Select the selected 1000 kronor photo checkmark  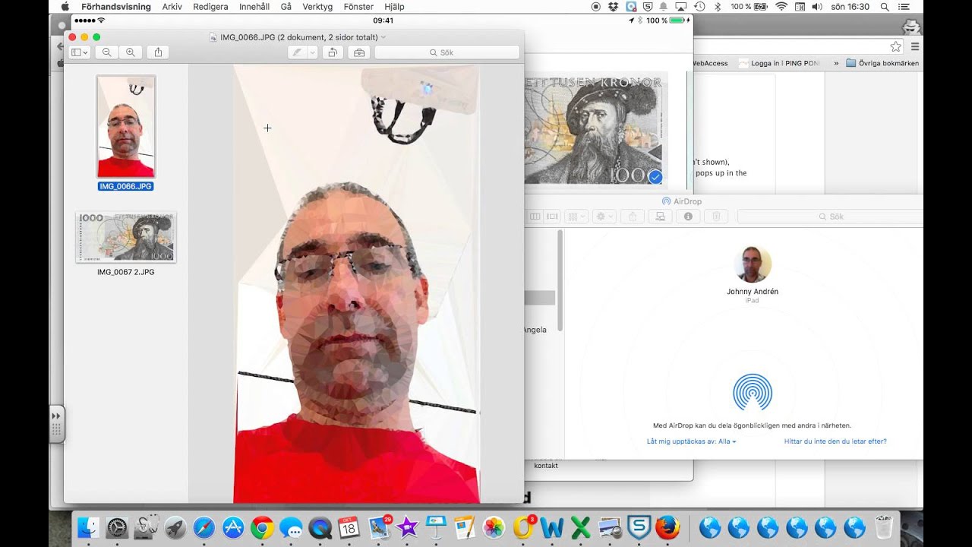click(655, 177)
